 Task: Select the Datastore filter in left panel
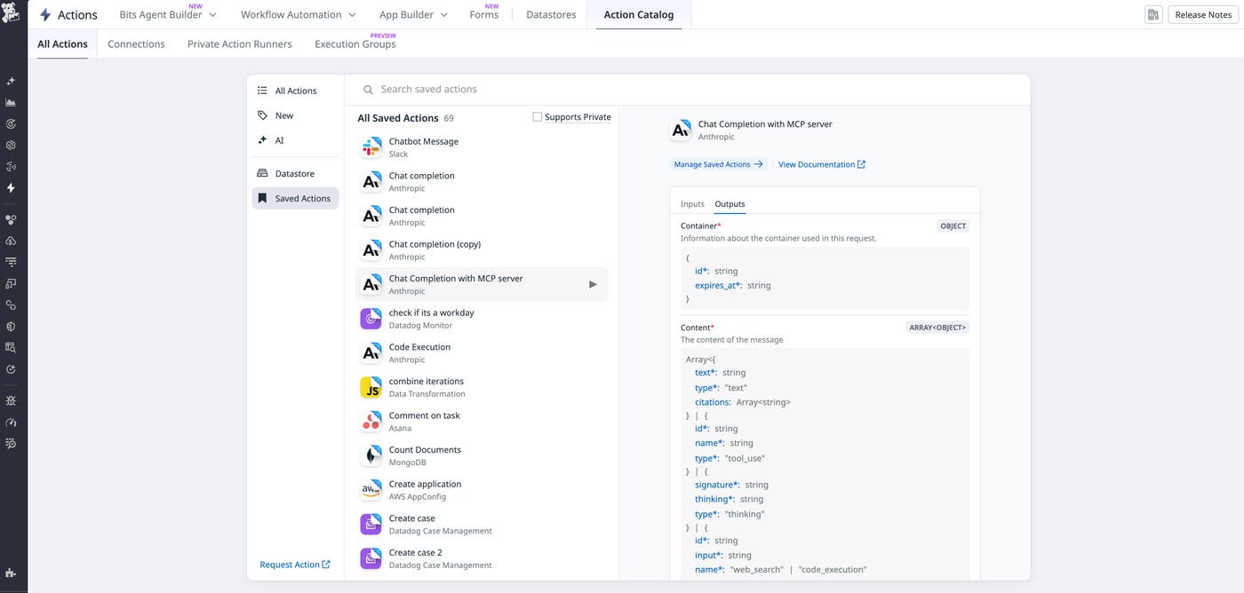295,174
